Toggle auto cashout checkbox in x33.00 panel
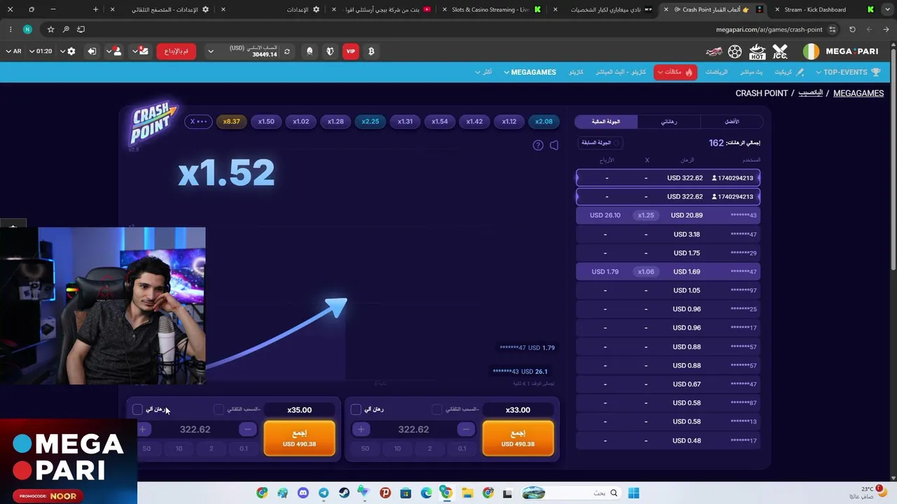897x504 pixels. coord(437,409)
